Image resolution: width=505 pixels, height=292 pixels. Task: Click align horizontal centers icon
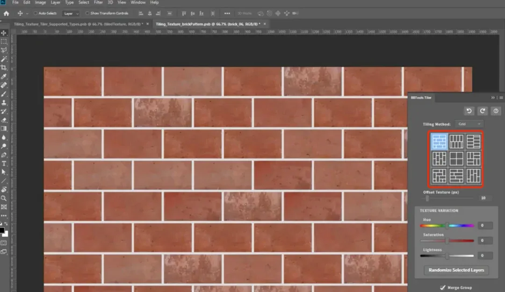(x=150, y=13)
